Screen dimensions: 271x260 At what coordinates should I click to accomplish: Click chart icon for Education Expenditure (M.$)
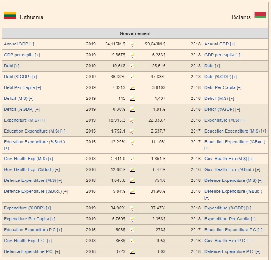click(x=132, y=131)
